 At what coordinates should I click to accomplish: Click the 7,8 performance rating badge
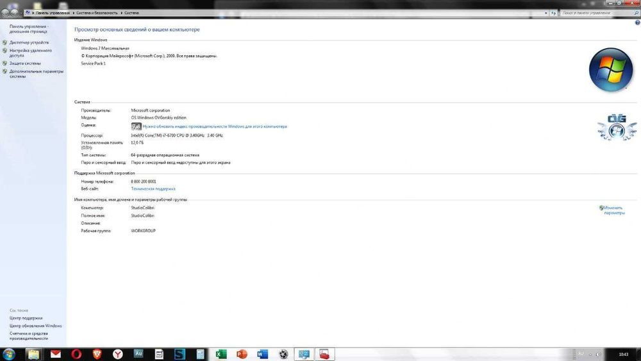(136, 126)
